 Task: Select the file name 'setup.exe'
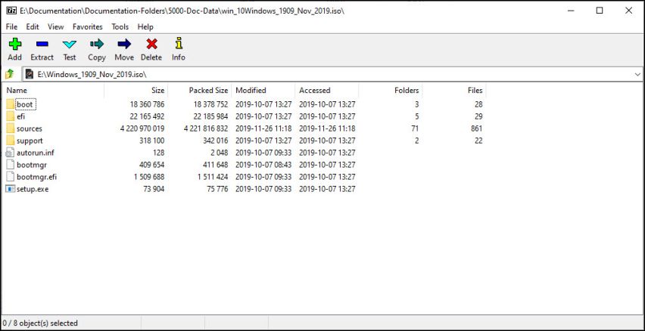click(33, 190)
